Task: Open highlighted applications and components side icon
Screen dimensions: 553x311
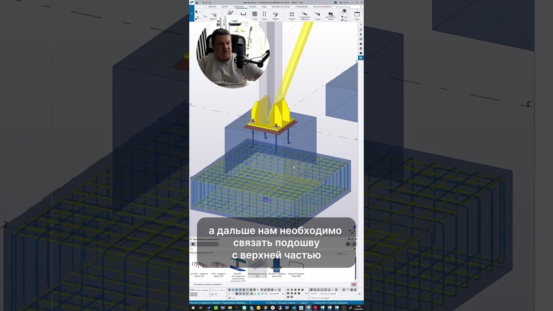Action: 361,57
